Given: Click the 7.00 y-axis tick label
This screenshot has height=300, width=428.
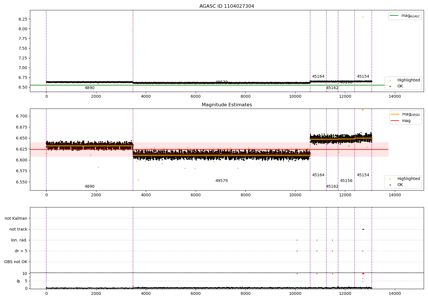Looking at the screenshot, I should pos(23,68).
